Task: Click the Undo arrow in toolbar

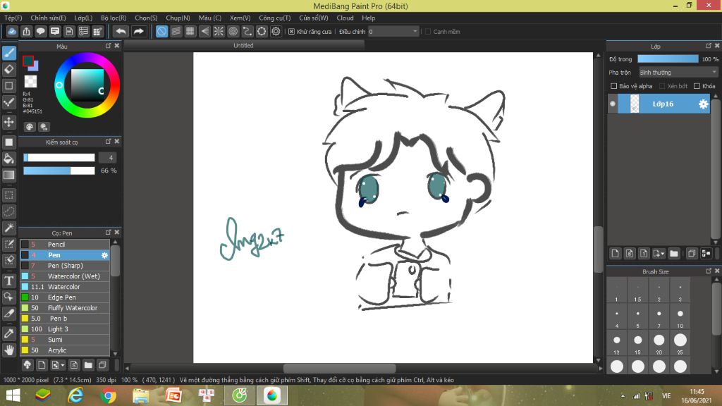Action: (x=121, y=31)
